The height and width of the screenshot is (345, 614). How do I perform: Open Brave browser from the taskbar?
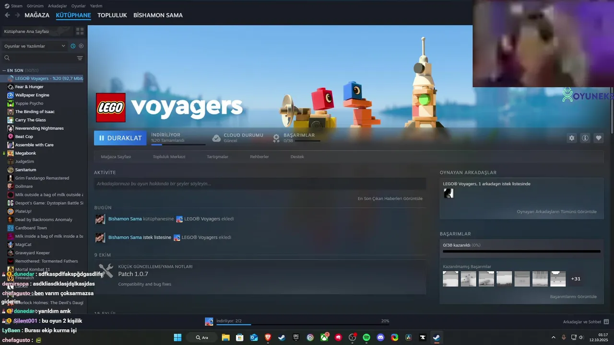click(x=268, y=337)
